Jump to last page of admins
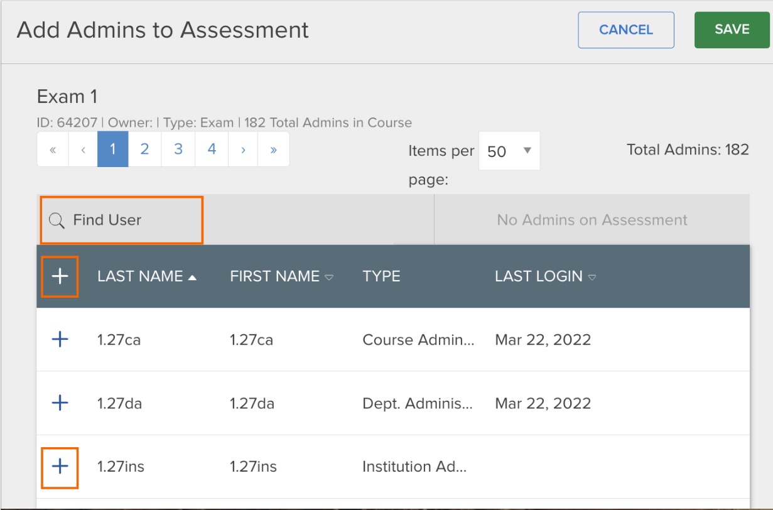 pyautogui.click(x=274, y=149)
